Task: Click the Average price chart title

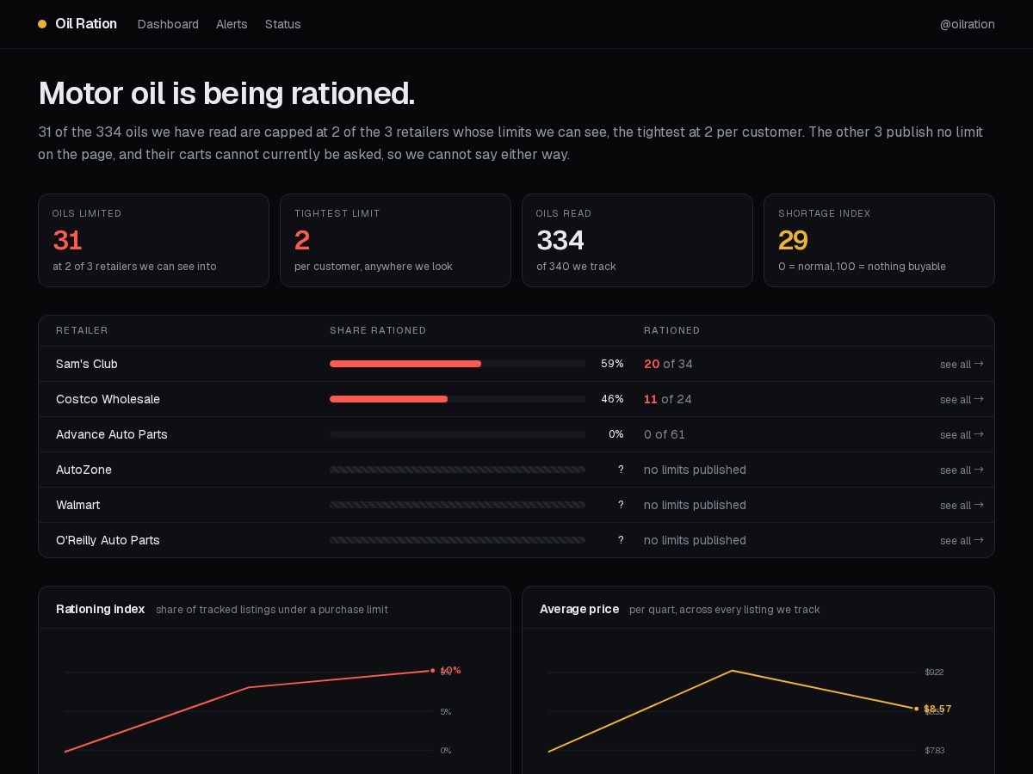Action: tap(579, 609)
